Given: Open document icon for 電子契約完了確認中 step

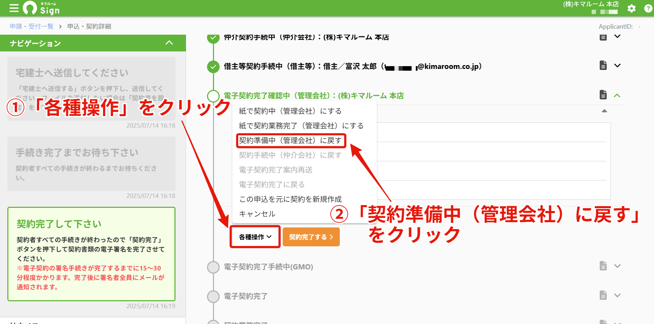Looking at the screenshot, I should [603, 94].
